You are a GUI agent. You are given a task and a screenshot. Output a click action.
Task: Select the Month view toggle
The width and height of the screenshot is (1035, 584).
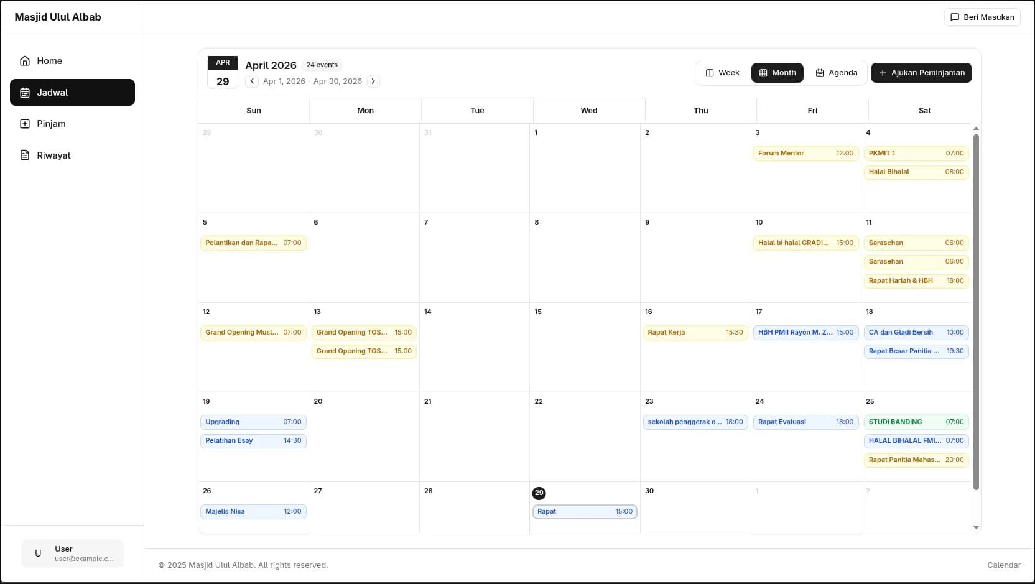777,73
